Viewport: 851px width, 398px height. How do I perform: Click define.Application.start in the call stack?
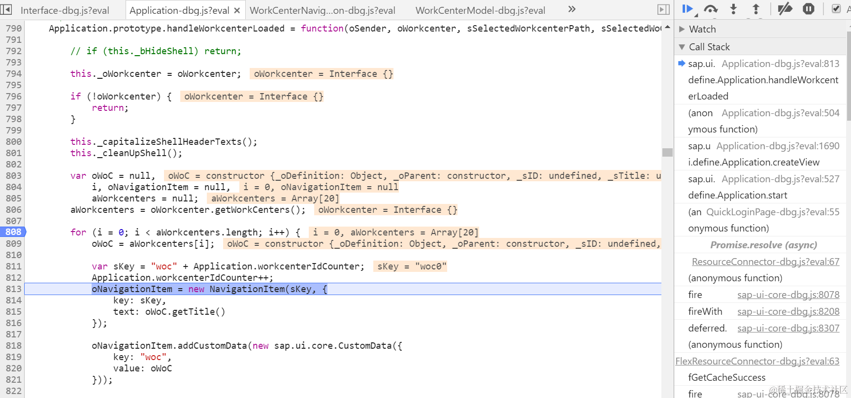point(737,195)
